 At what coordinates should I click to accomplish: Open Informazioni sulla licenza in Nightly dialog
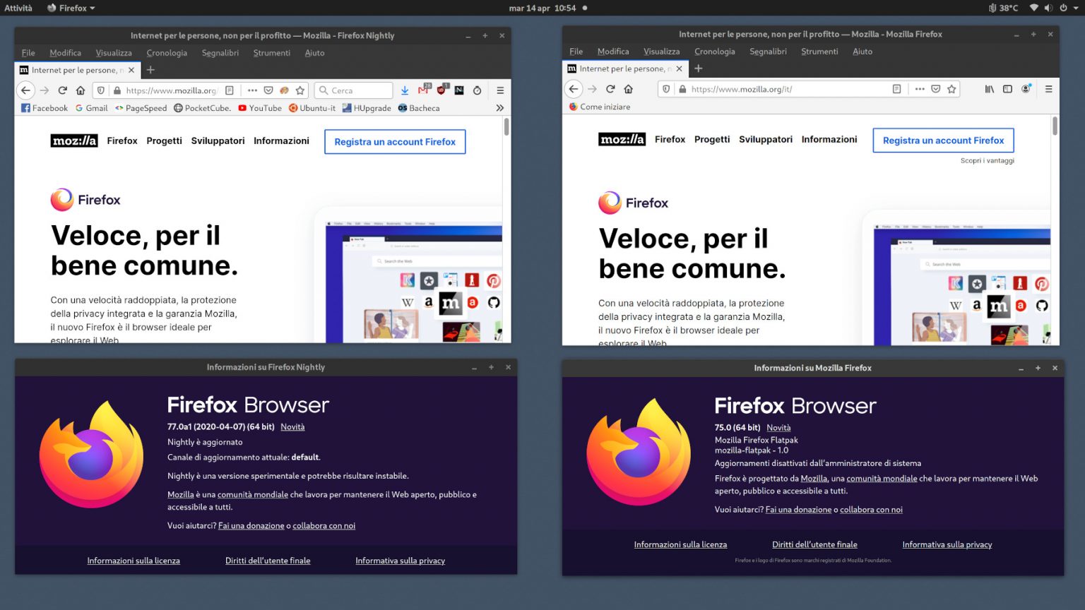pyautogui.click(x=134, y=561)
